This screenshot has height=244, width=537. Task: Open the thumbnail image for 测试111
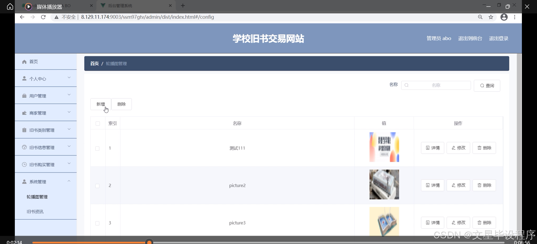[x=384, y=147]
